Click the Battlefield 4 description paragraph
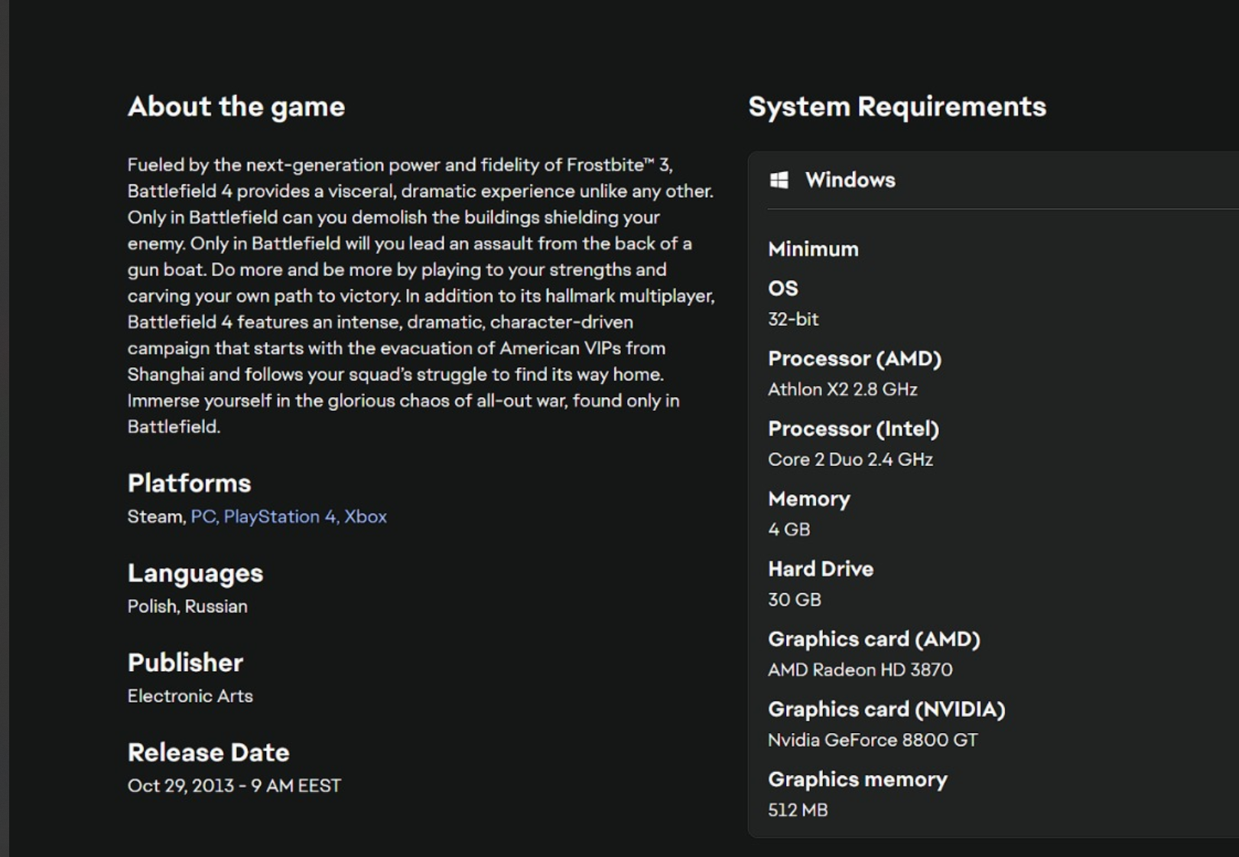Screen dimensions: 1239x857 pyautogui.click(x=421, y=295)
